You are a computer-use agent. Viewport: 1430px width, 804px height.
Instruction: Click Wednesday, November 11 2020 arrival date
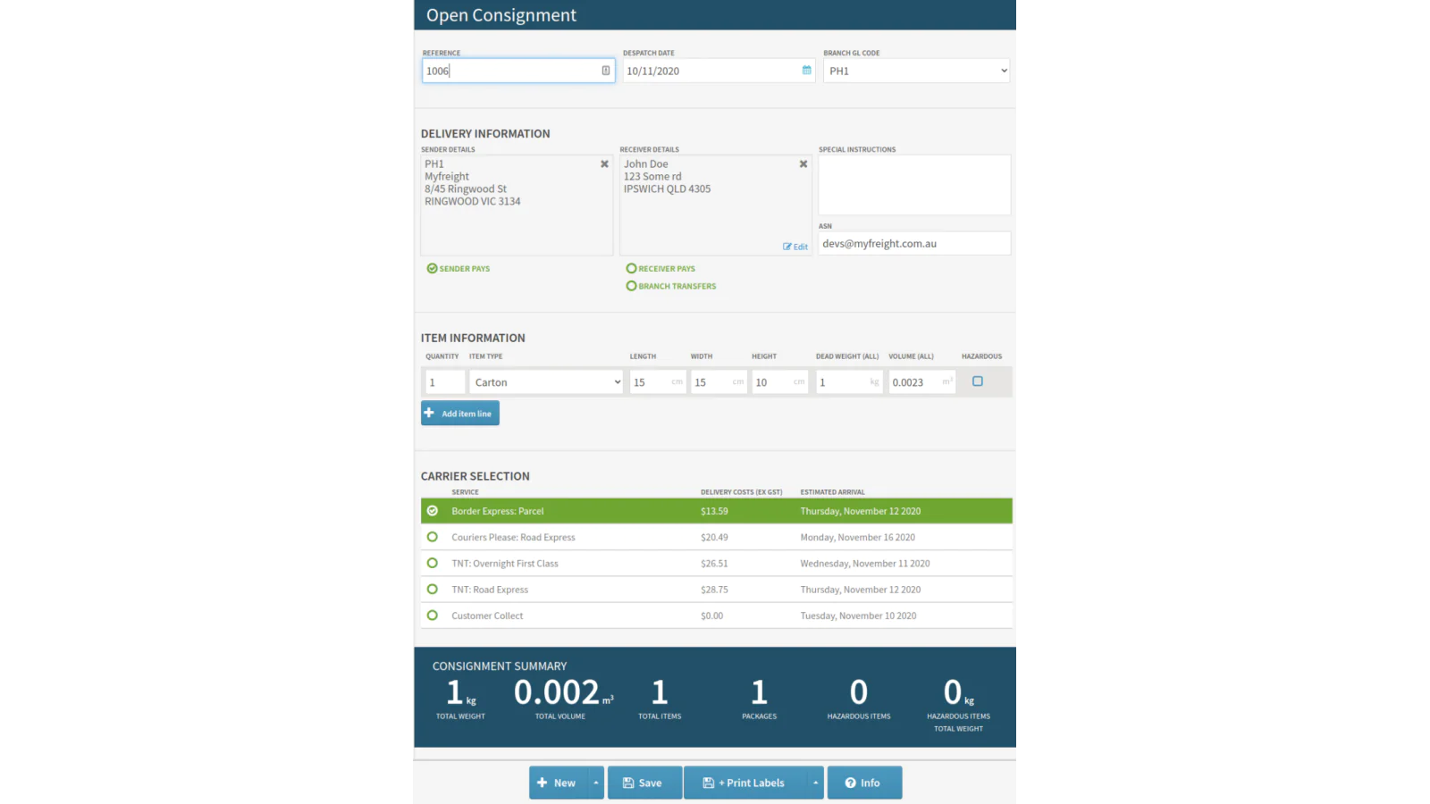coord(865,564)
